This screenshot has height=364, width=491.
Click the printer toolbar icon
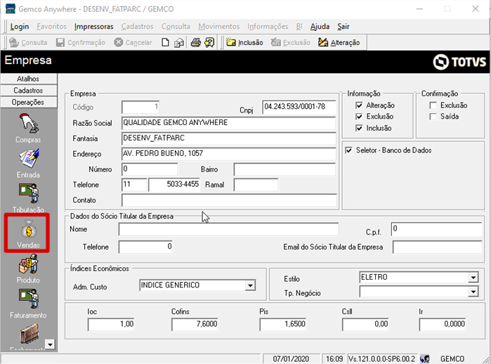pyautogui.click(x=196, y=43)
